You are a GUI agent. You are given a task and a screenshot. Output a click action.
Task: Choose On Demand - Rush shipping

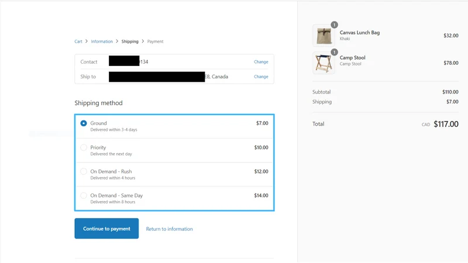[84, 171]
